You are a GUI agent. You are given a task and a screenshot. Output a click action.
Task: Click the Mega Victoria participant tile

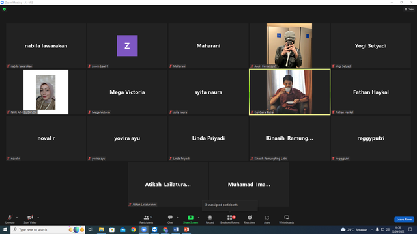point(127,92)
